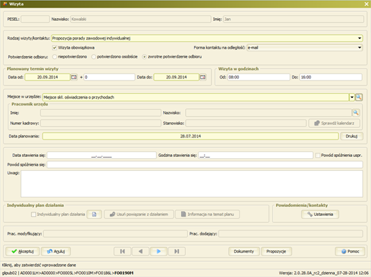Click Data do date field
The height and width of the screenshot is (277, 371).
tap(176, 77)
